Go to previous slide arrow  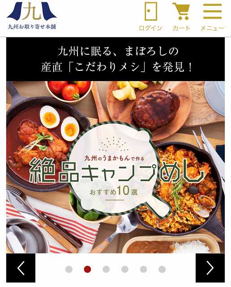tap(21, 268)
